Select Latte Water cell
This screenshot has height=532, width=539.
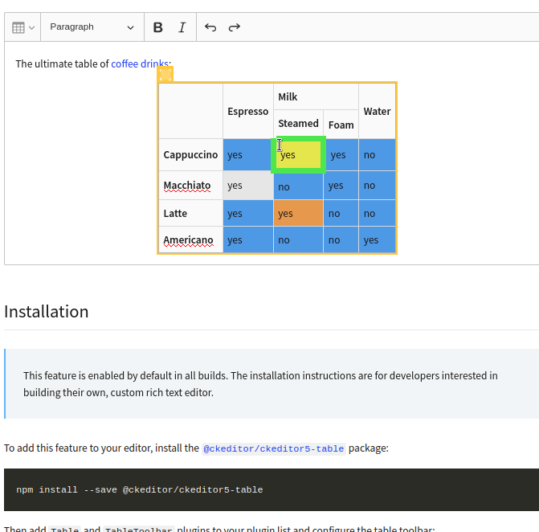[x=378, y=213]
